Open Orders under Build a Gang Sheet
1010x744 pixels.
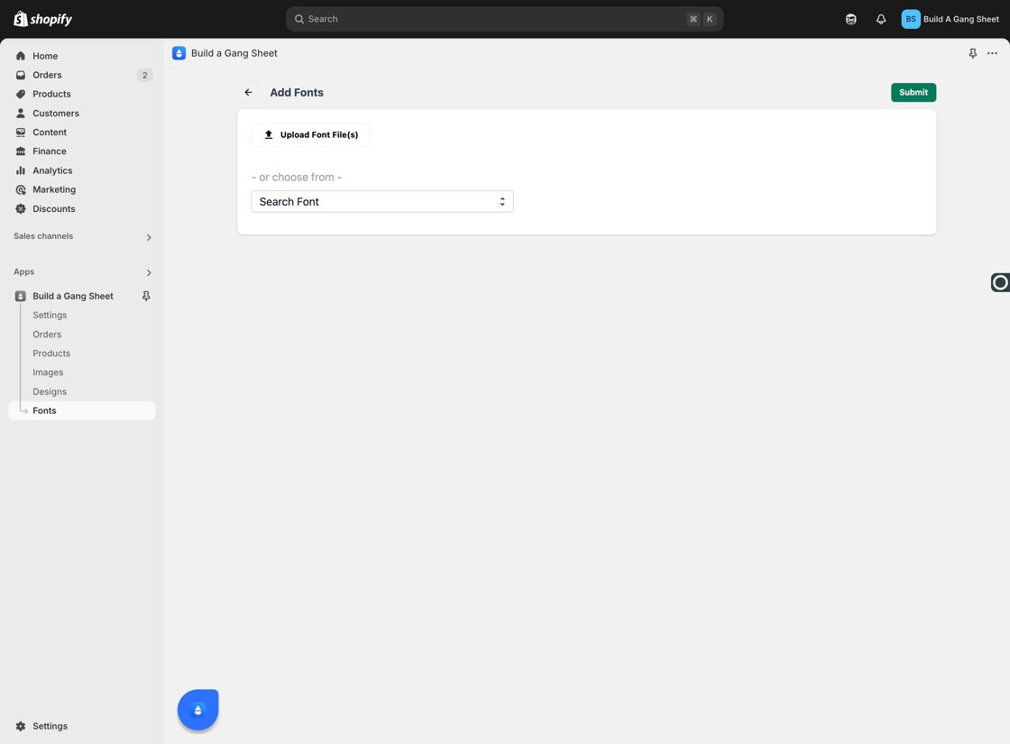click(x=47, y=335)
